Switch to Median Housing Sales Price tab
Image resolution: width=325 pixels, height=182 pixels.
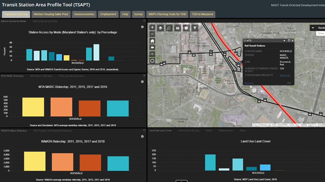click(x=51, y=14)
